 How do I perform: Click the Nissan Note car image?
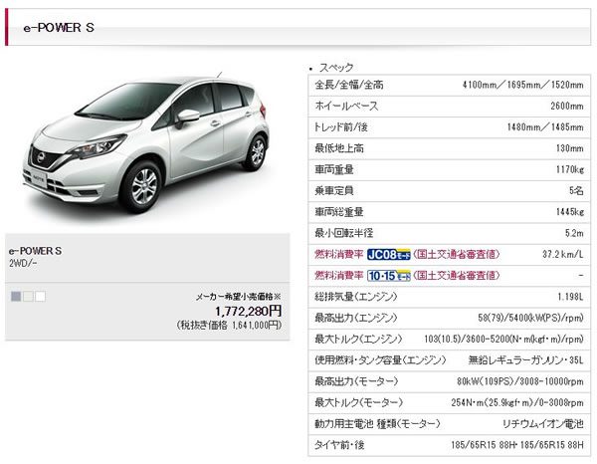(145, 142)
